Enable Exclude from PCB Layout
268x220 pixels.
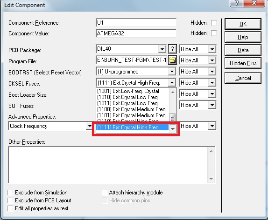(10, 200)
